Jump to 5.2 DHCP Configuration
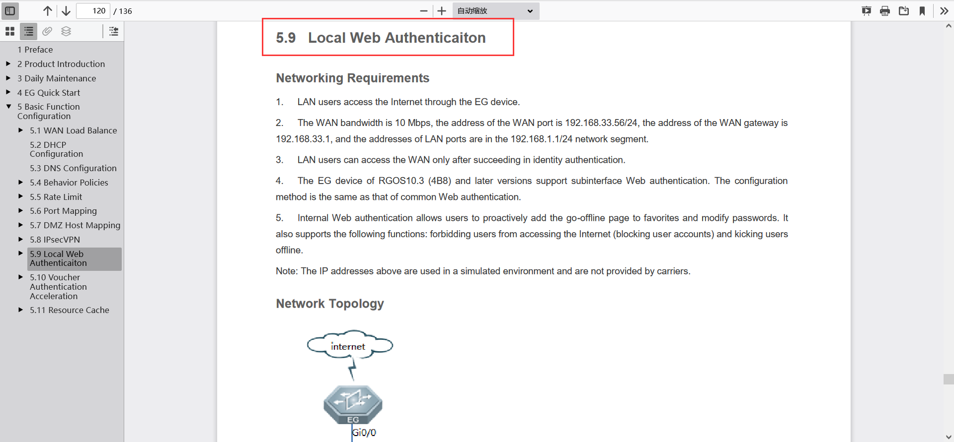This screenshot has width=954, height=442. click(56, 149)
